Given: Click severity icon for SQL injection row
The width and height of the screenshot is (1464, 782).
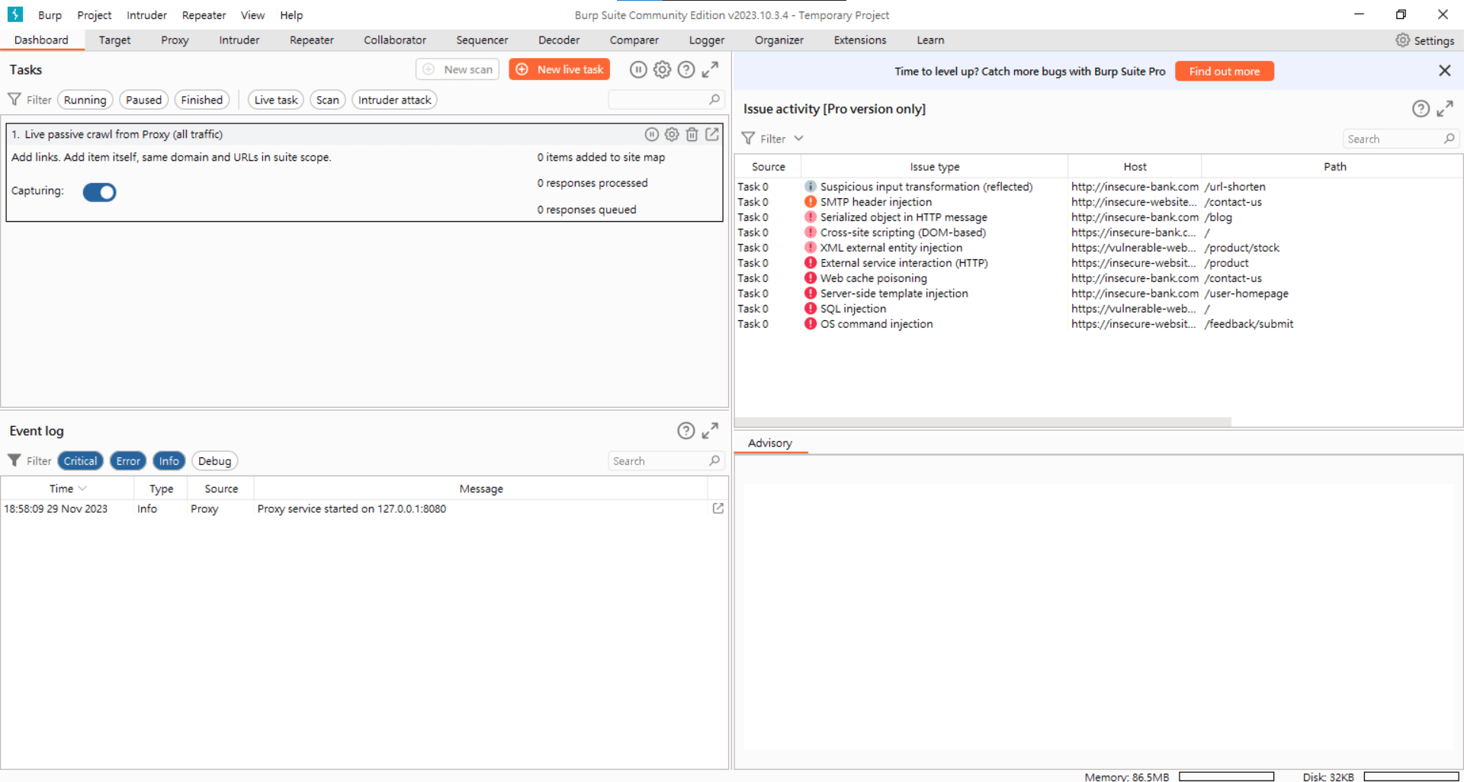Looking at the screenshot, I should tap(811, 309).
